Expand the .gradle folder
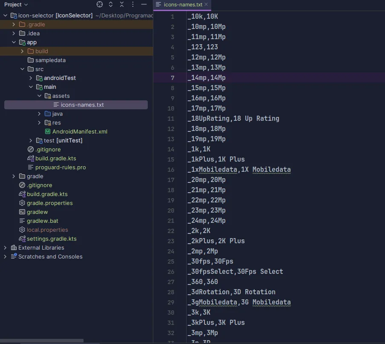385x344 pixels. tap(14, 25)
